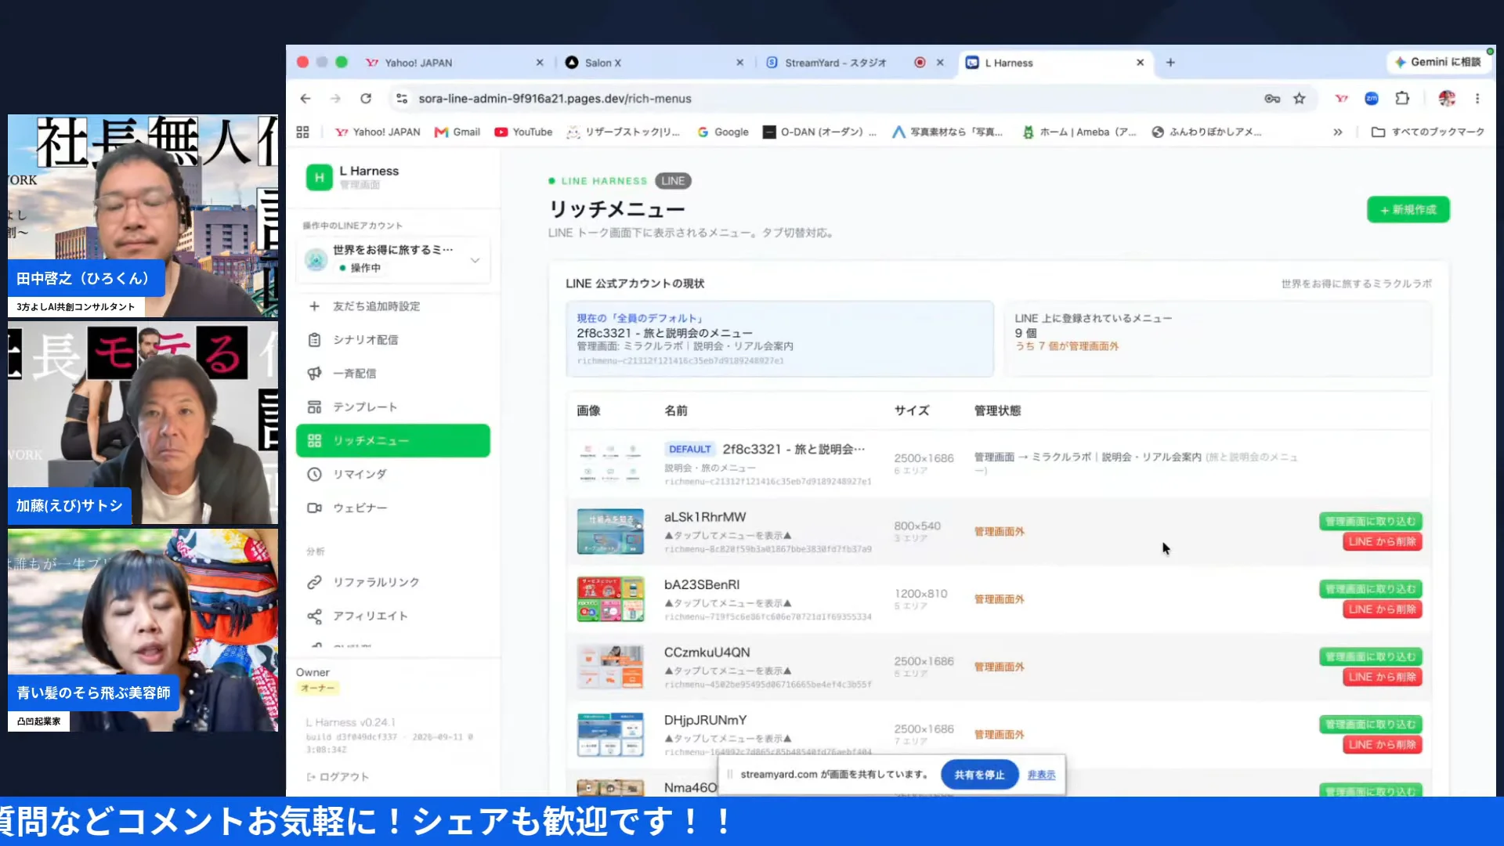Image resolution: width=1504 pixels, height=846 pixels.
Task: Open すべてのブックマーク folder
Action: coord(1428,132)
